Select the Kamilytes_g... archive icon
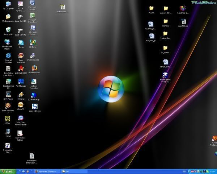The height and width of the screenshot is (174, 217). [x=183, y=10]
